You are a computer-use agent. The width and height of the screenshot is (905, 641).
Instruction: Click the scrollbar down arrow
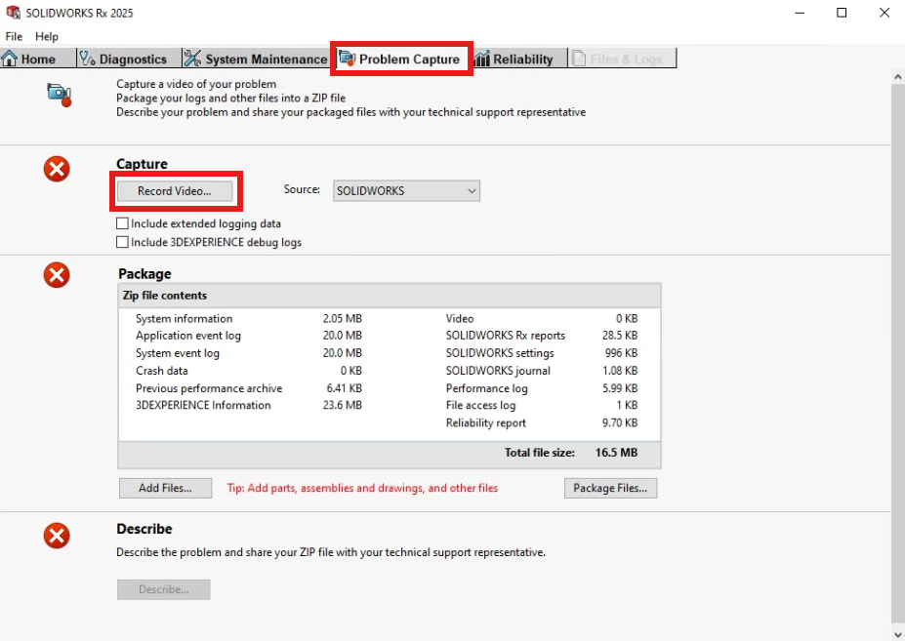click(x=897, y=634)
